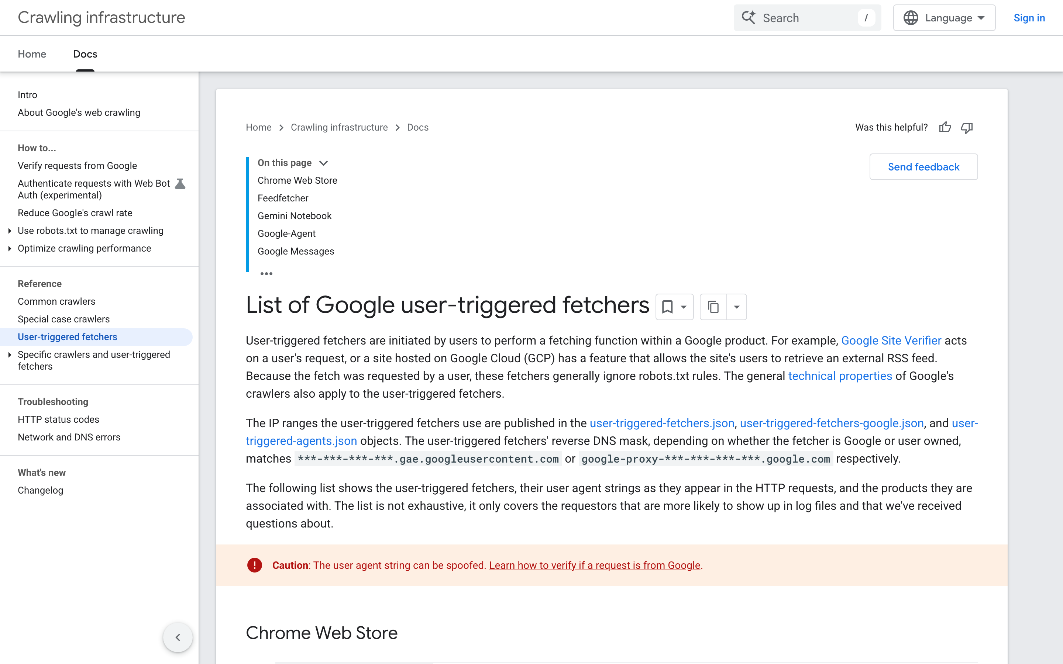Click the Docs breadcrumb link
The height and width of the screenshot is (664, 1063).
click(418, 127)
